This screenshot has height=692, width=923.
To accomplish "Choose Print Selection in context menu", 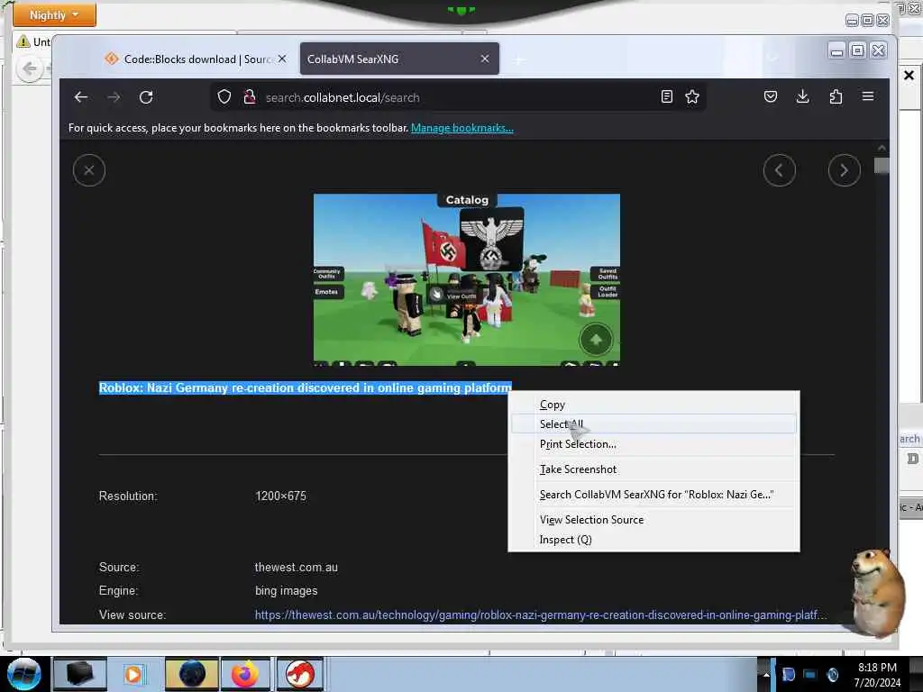I will tap(653, 443).
